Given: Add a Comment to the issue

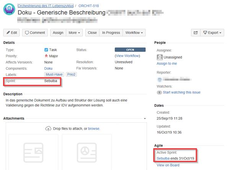Looking at the screenshot, I should [35, 32].
